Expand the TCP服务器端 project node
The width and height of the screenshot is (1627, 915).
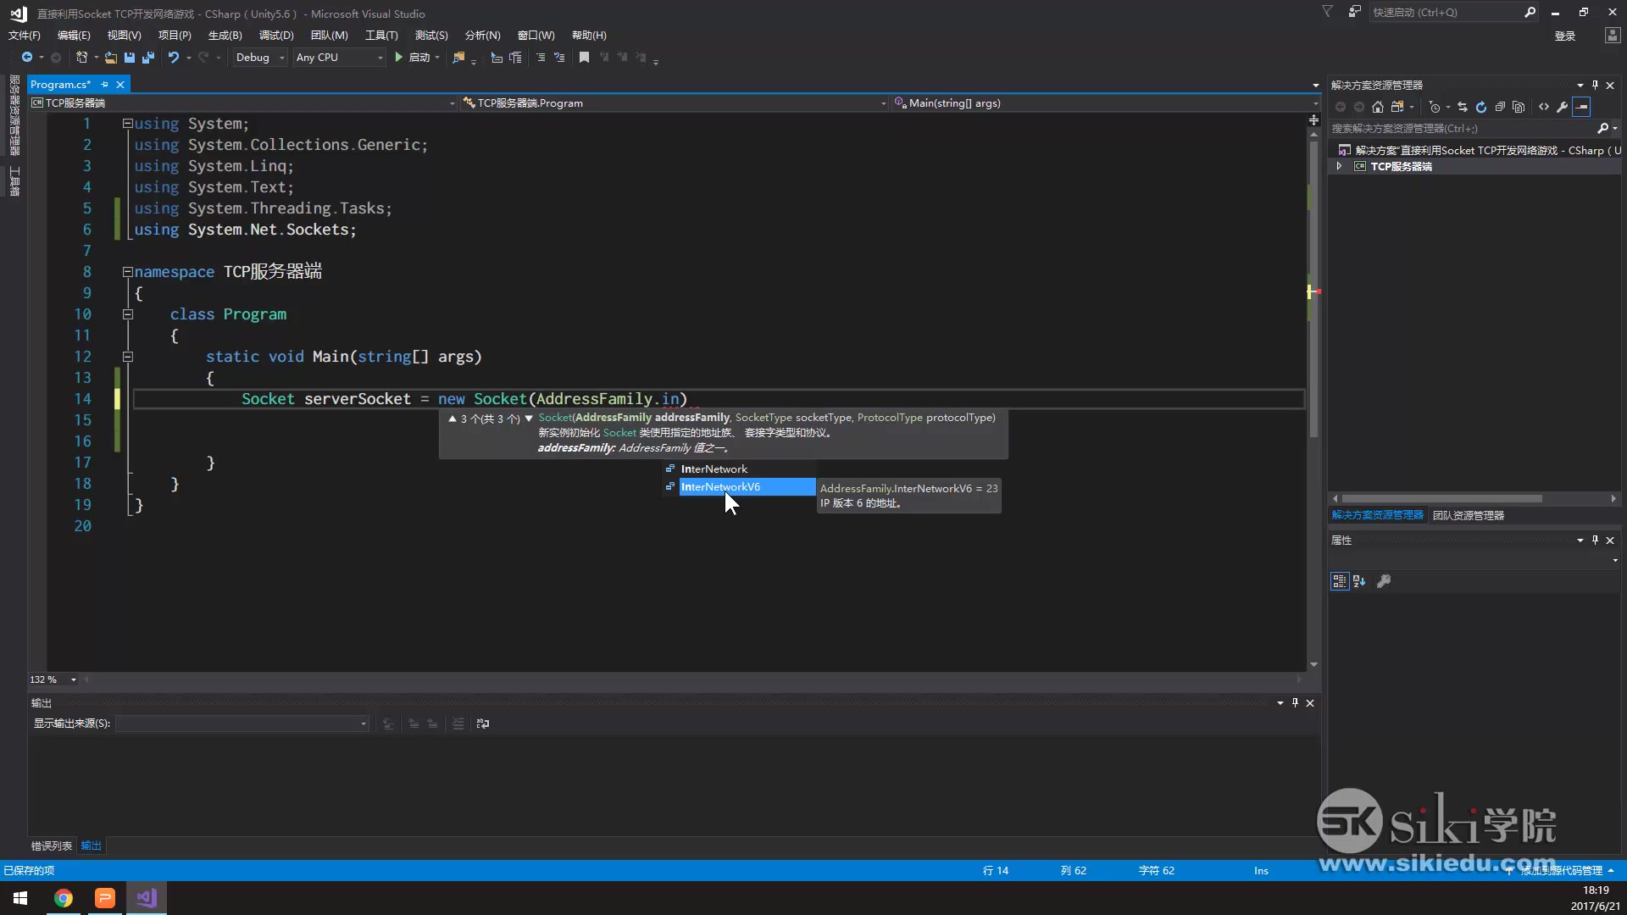1339,167
